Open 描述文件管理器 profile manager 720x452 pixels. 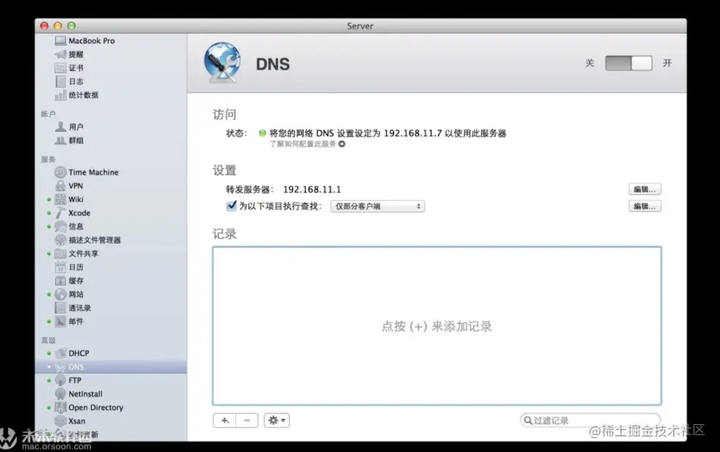coord(87,240)
